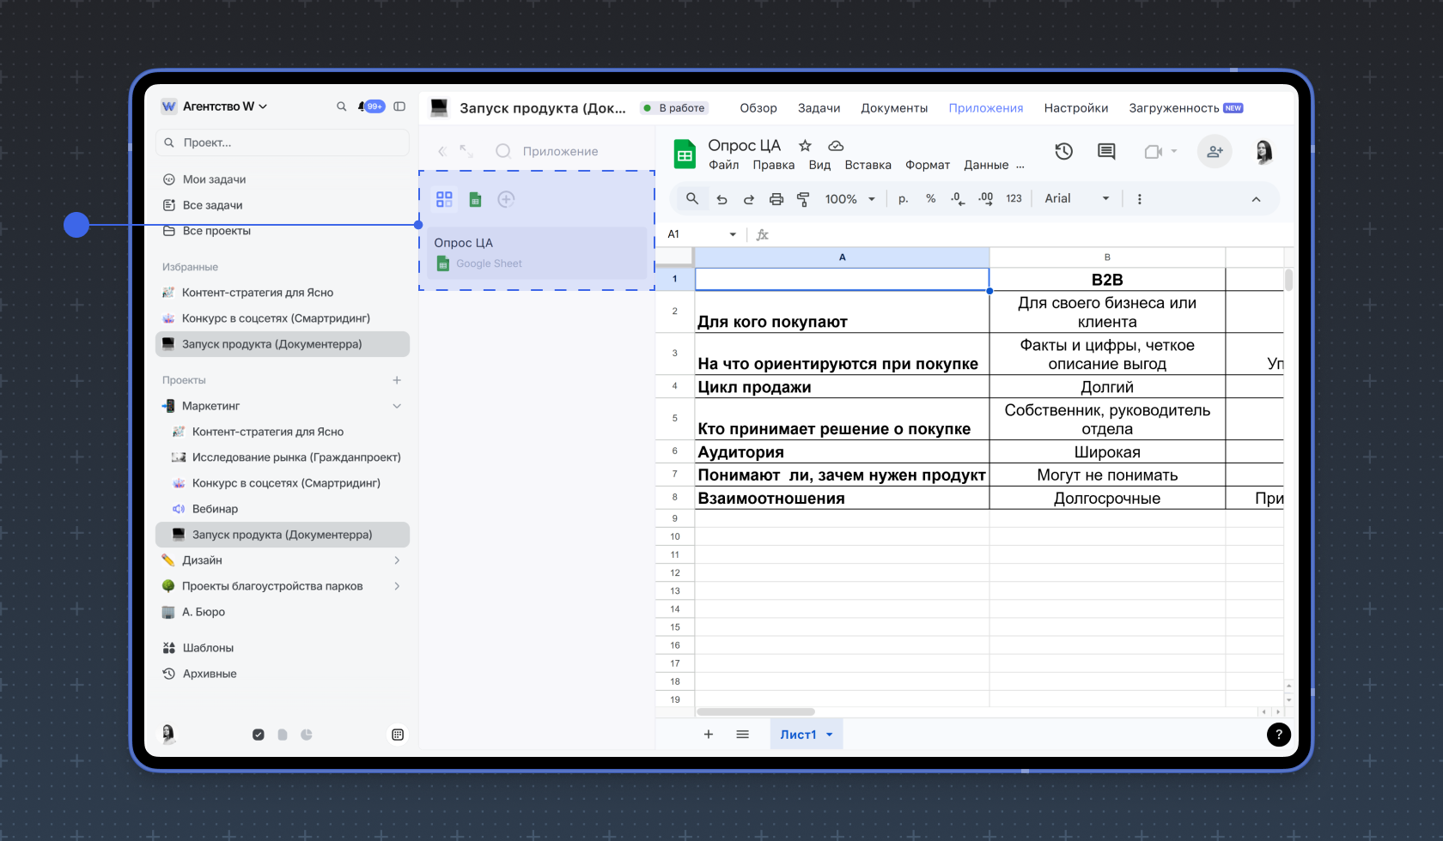Click the paint format roller icon
This screenshot has width=1443, height=841.
coord(803,199)
